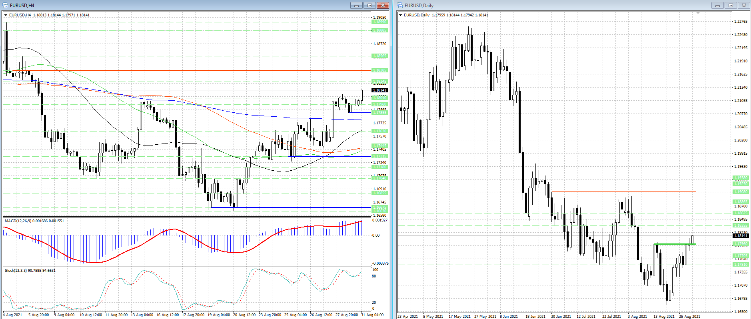Click the MACD(12,26,9) indicator label

pyautogui.click(x=34, y=221)
